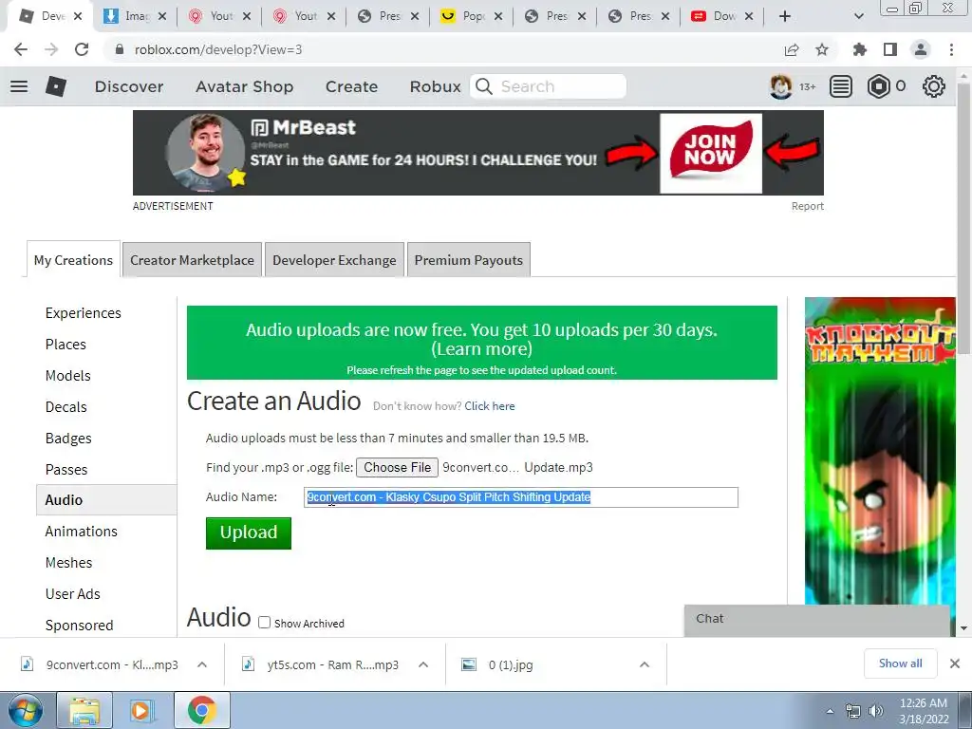This screenshot has width=972, height=729.
Task: Open a new browser tab
Action: [x=785, y=16]
